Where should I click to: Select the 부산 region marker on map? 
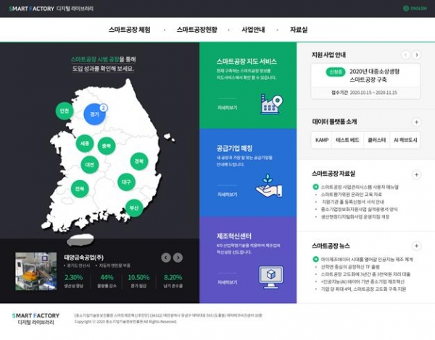(133, 207)
